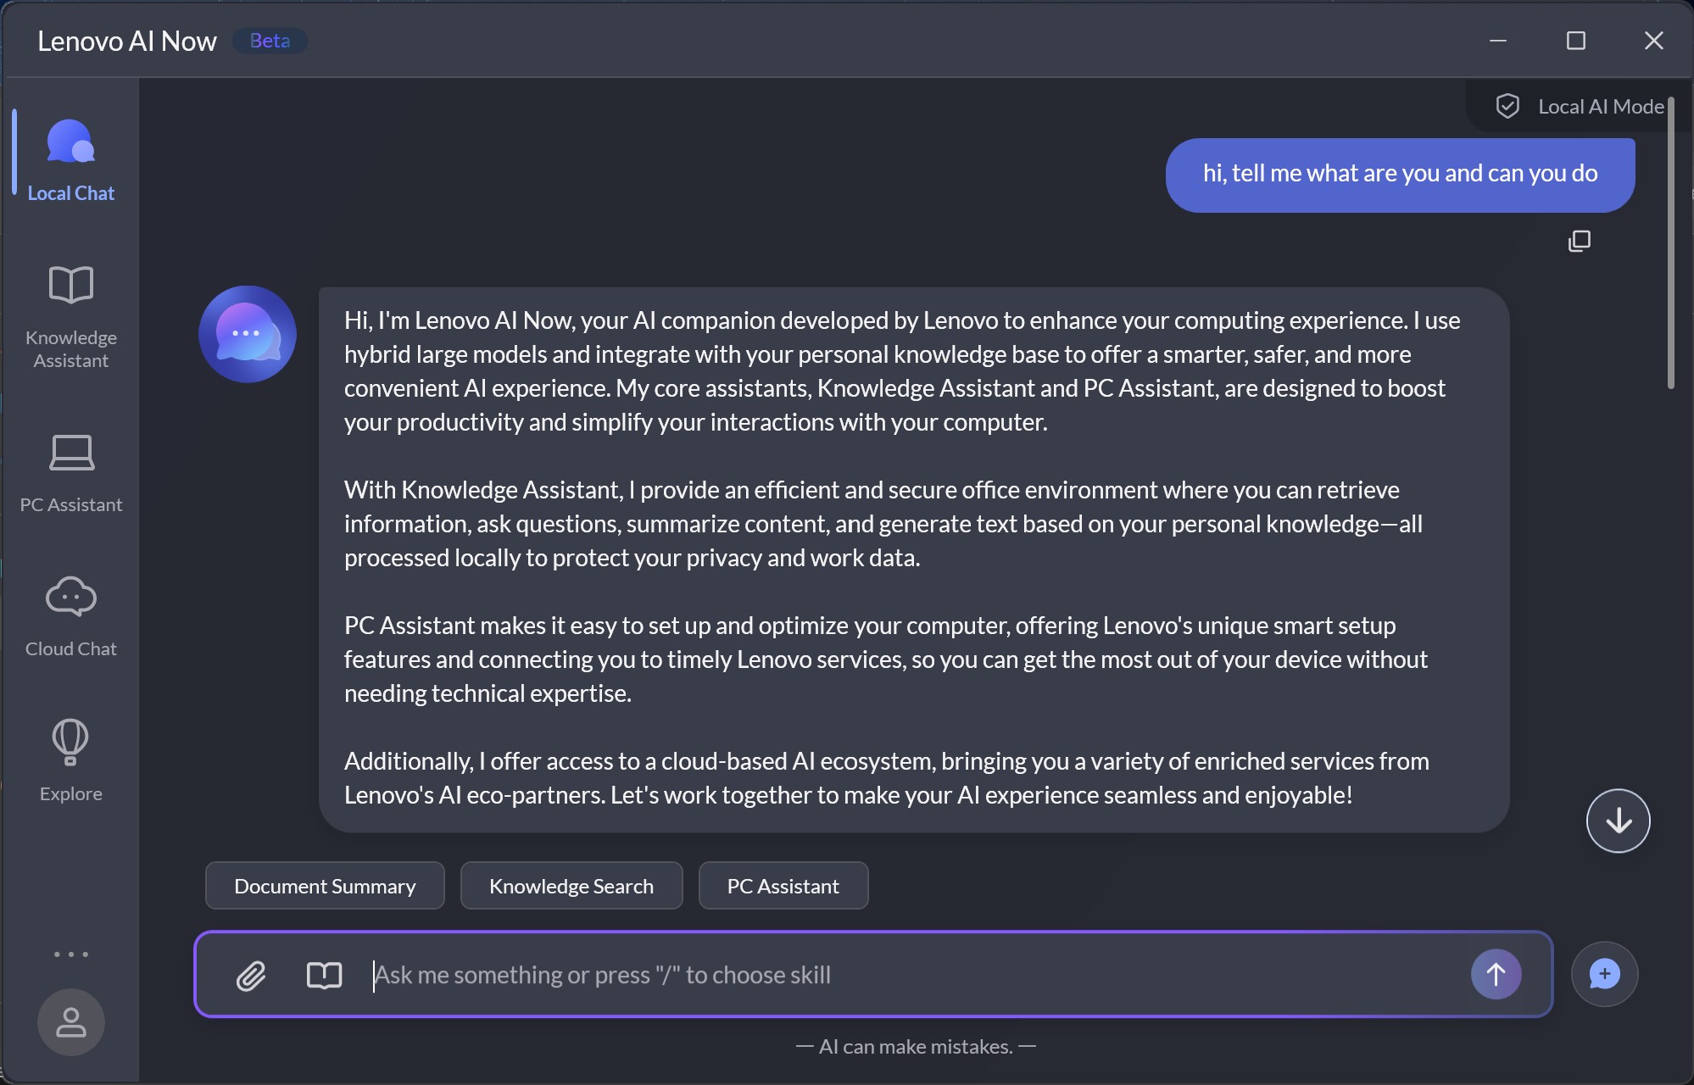
Task: Click the Lenovo AI Now avatar icon
Action: tap(248, 334)
